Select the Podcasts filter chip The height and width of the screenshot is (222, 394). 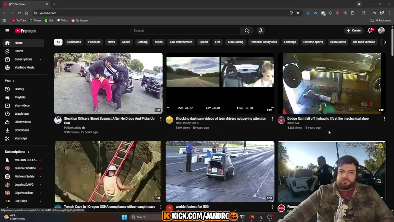click(94, 42)
